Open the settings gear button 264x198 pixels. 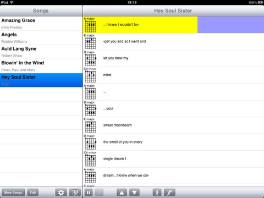point(61,193)
